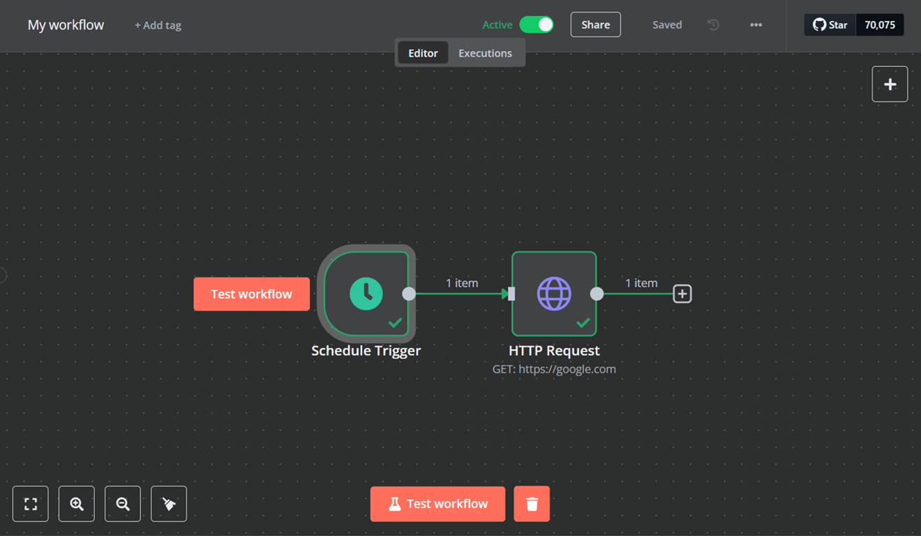
Task: Zoom in on the canvas
Action: (76, 503)
